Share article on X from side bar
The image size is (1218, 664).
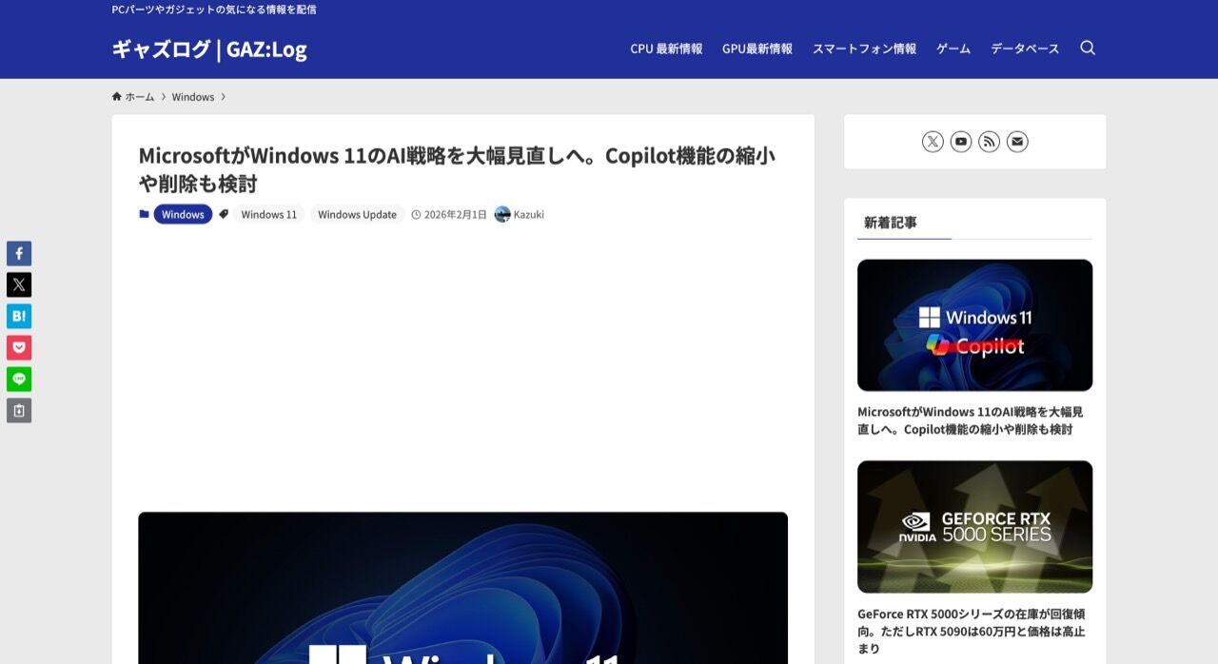[19, 284]
